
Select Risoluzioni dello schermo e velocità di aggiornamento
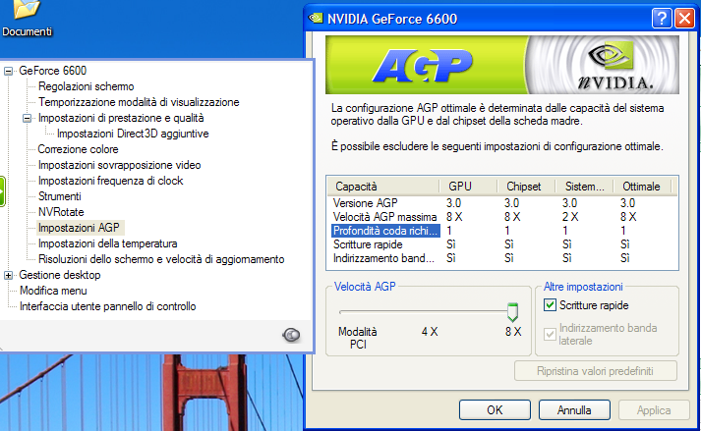point(161,259)
